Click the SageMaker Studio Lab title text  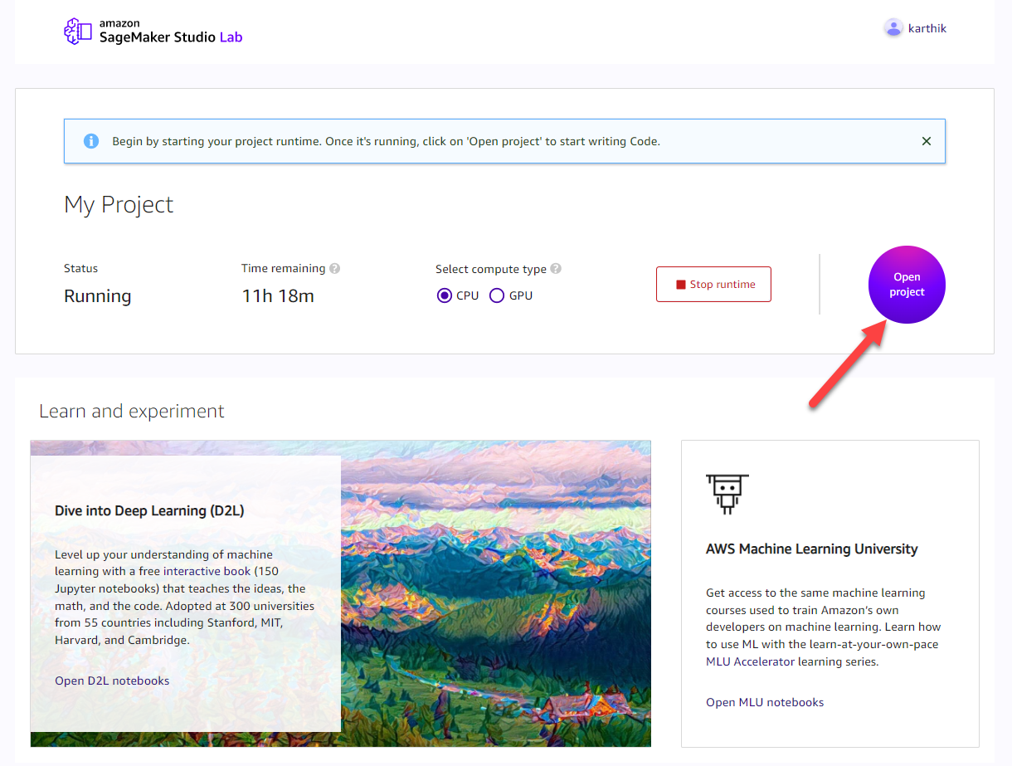pyautogui.click(x=171, y=37)
